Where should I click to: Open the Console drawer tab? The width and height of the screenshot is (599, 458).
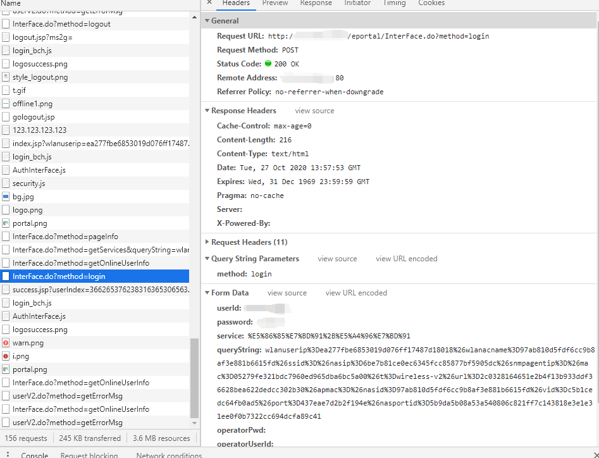[x=34, y=455]
